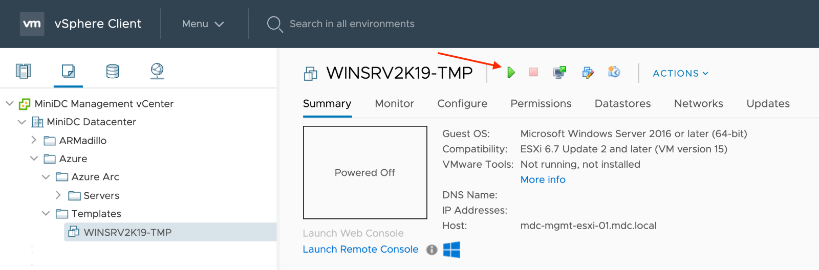The image size is (819, 270).
Task: Open the Storage view icon
Action: coord(113,71)
